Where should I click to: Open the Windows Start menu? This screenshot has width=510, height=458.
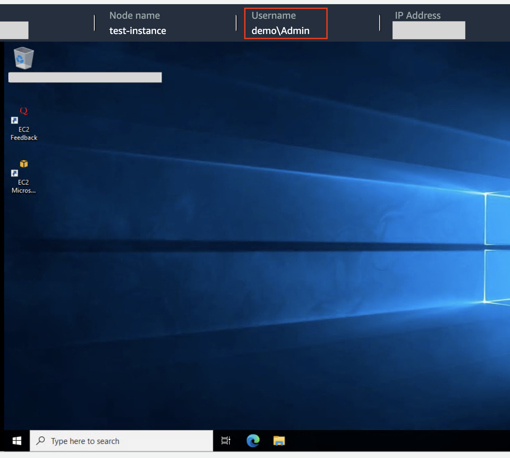coord(17,441)
